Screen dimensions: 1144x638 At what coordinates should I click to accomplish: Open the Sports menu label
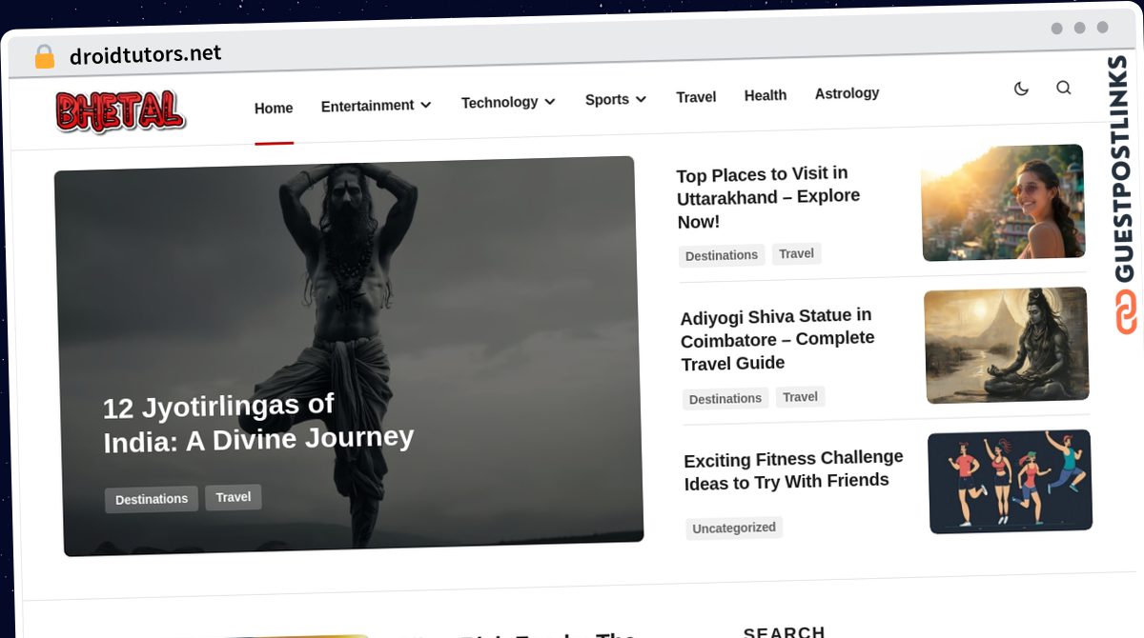click(x=607, y=99)
